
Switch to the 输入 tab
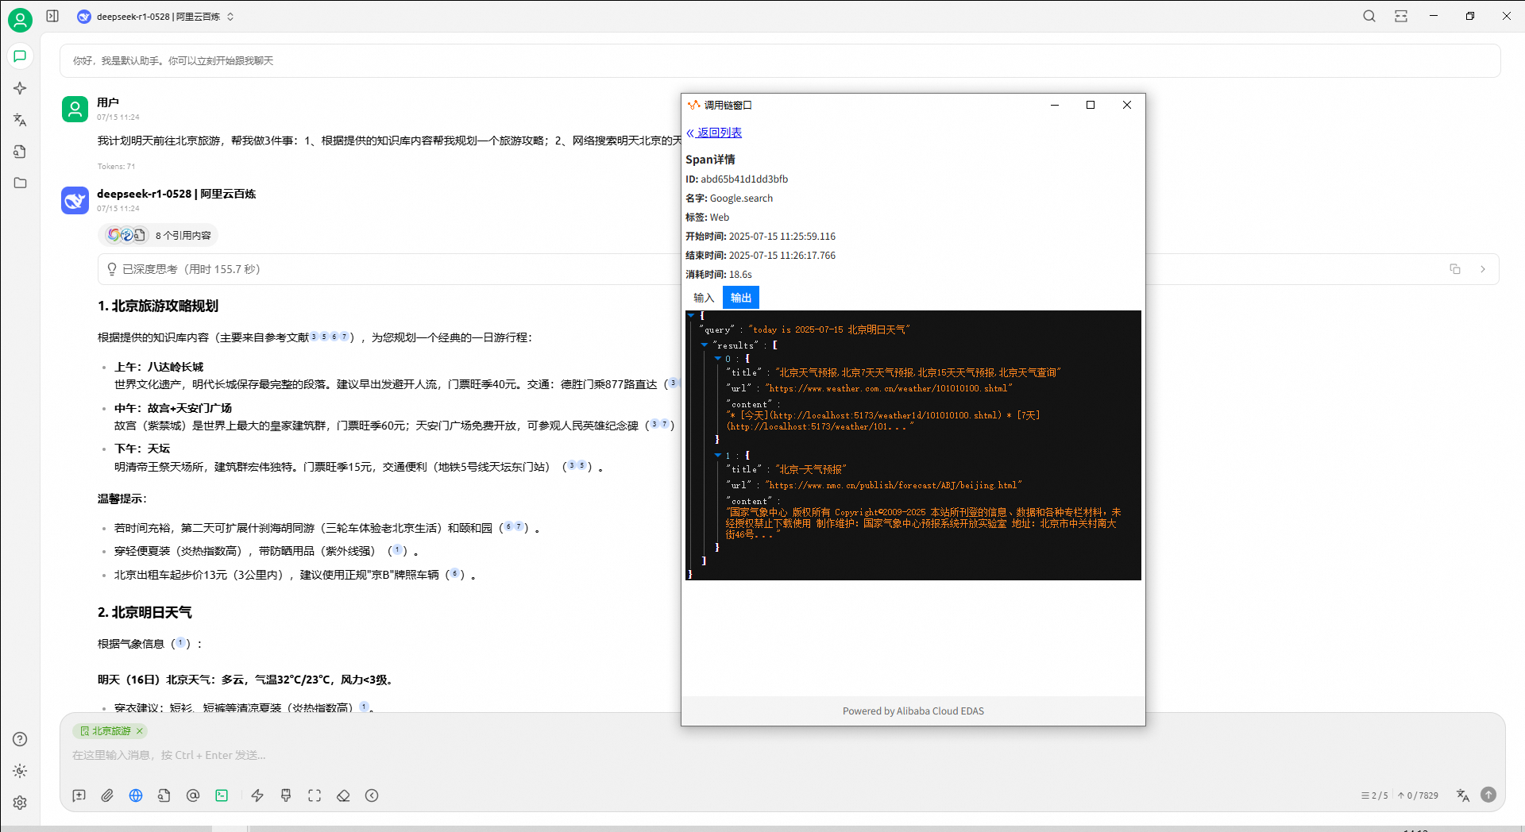(704, 298)
